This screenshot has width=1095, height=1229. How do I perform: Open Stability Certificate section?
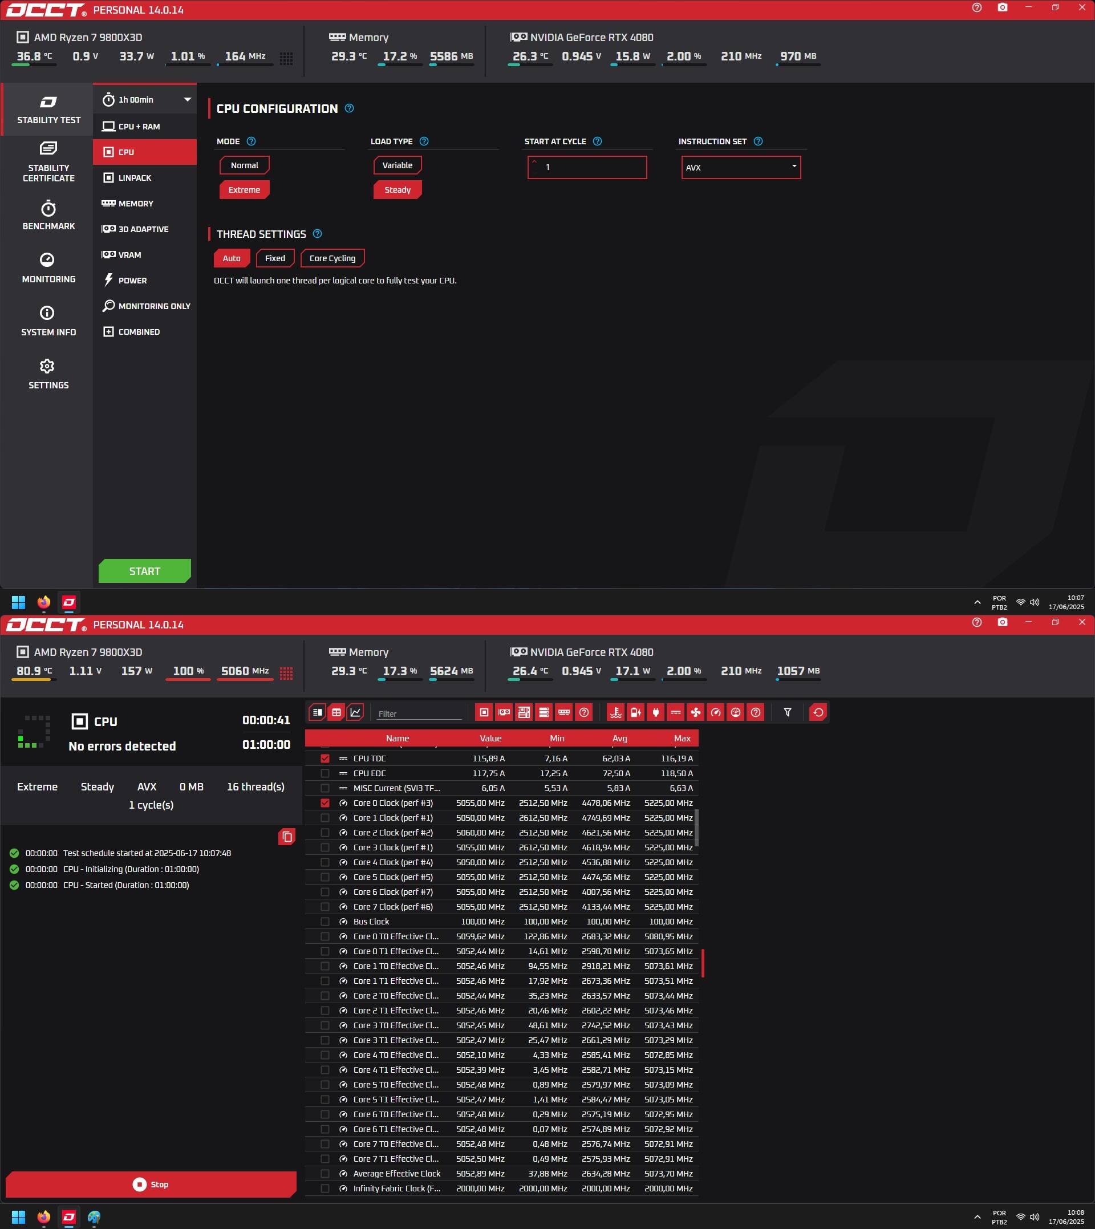[48, 162]
